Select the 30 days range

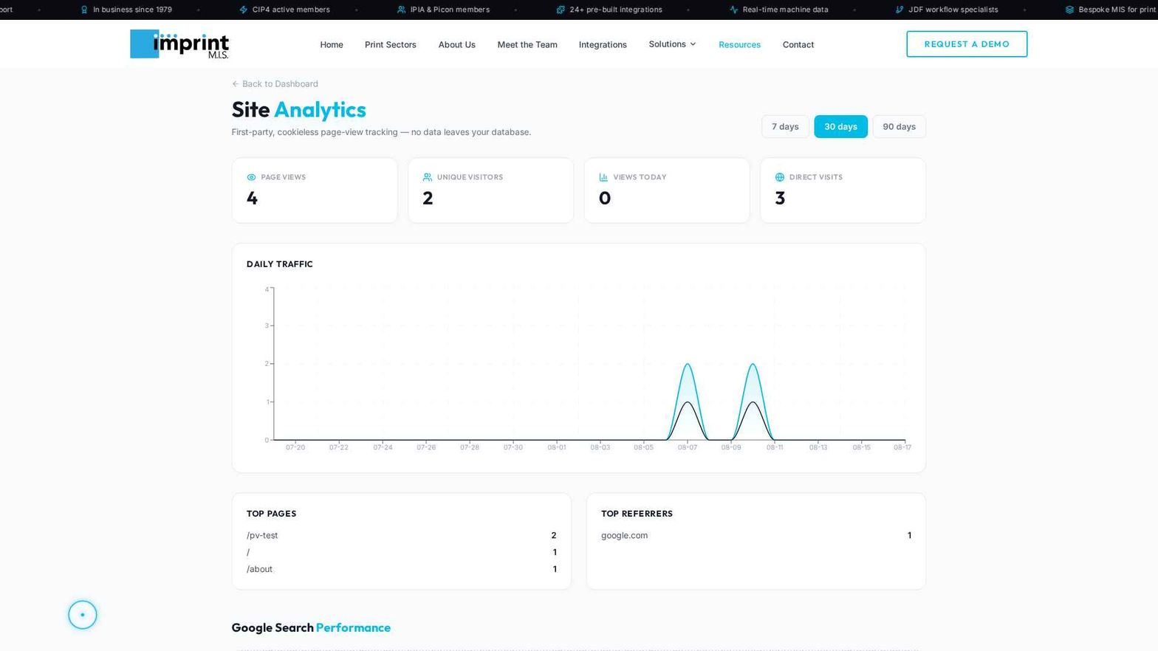point(840,126)
